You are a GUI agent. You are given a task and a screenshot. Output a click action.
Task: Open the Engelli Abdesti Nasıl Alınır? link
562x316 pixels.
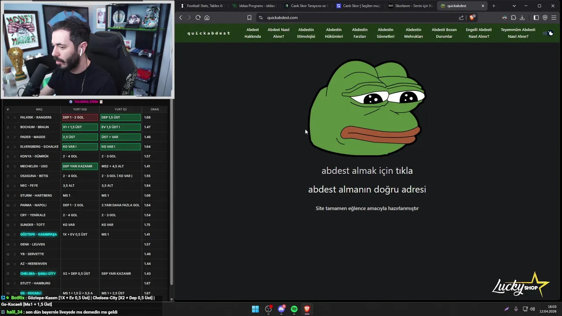[479, 33]
